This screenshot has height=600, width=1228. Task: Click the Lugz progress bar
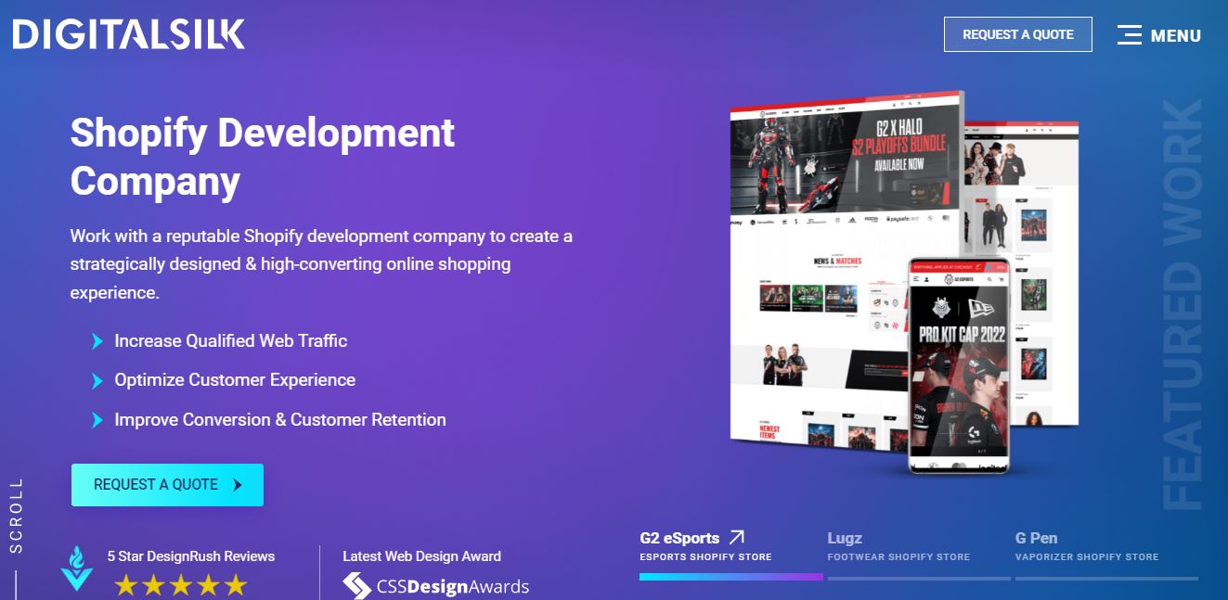click(x=919, y=578)
